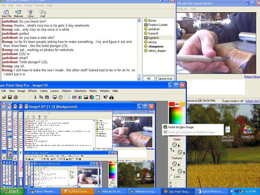Open the Selections menu

point(80,91)
